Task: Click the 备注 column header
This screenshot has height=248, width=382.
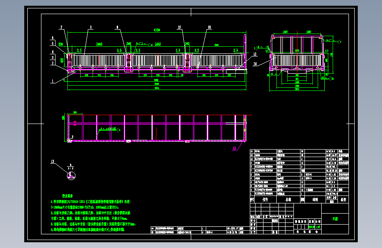Action: pos(343,199)
